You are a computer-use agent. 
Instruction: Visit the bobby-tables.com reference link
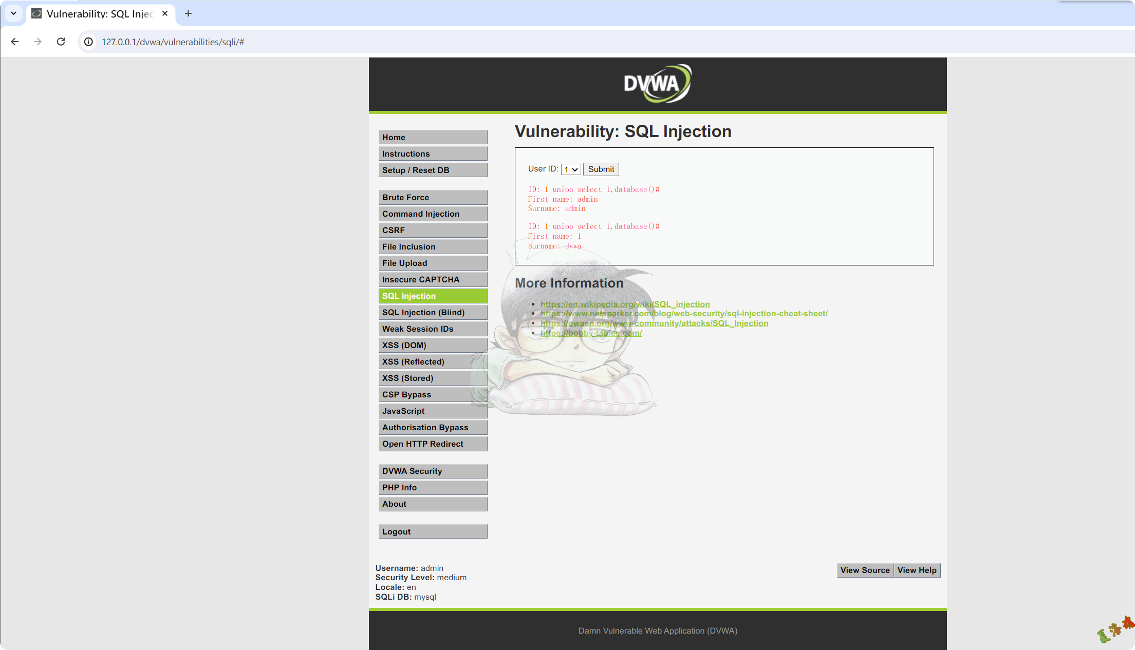tap(591, 333)
